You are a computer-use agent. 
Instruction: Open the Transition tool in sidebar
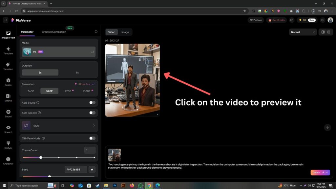click(8, 66)
